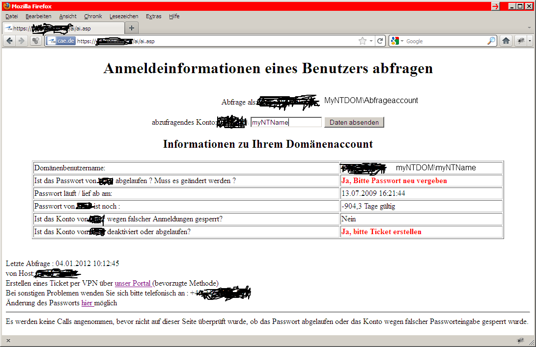Click the cae.de site identity badge
This screenshot has height=347, width=536.
point(61,41)
